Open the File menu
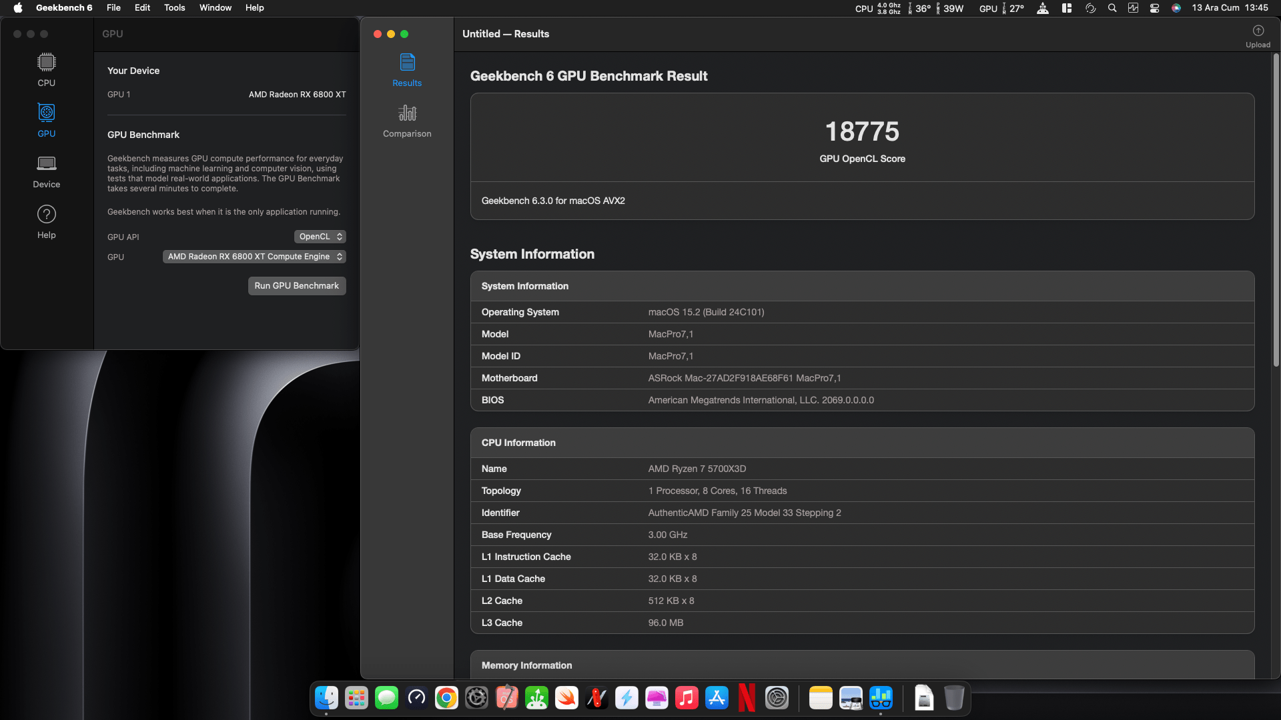 pos(113,8)
